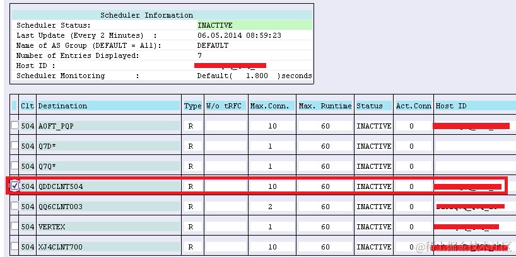516x257 pixels.
Task: Click the W/o tRFC field for QDDCLNT504
Action: pos(226,186)
